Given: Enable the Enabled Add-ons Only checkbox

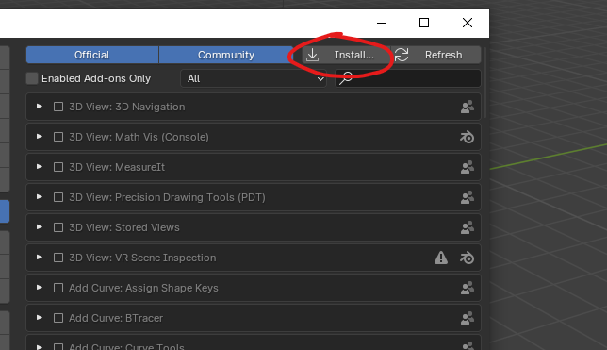Looking at the screenshot, I should tap(32, 78).
